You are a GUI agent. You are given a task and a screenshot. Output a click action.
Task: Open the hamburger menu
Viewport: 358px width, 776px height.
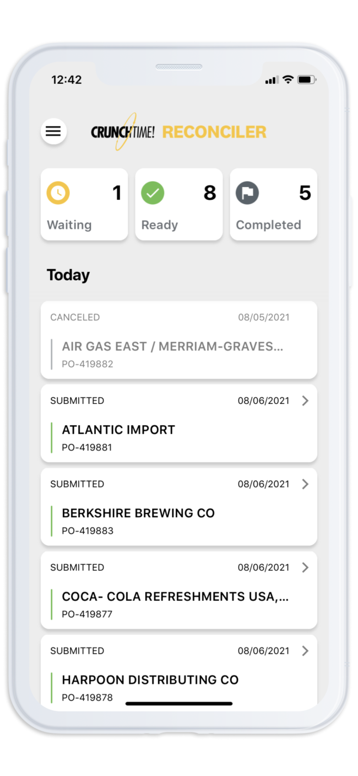click(53, 132)
